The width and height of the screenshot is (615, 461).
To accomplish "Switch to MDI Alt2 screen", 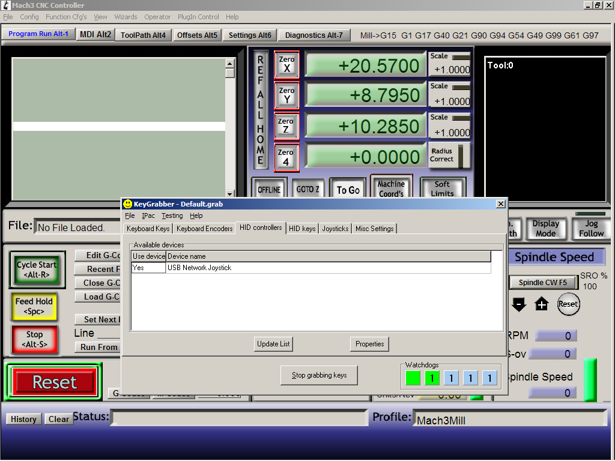I will [95, 34].
